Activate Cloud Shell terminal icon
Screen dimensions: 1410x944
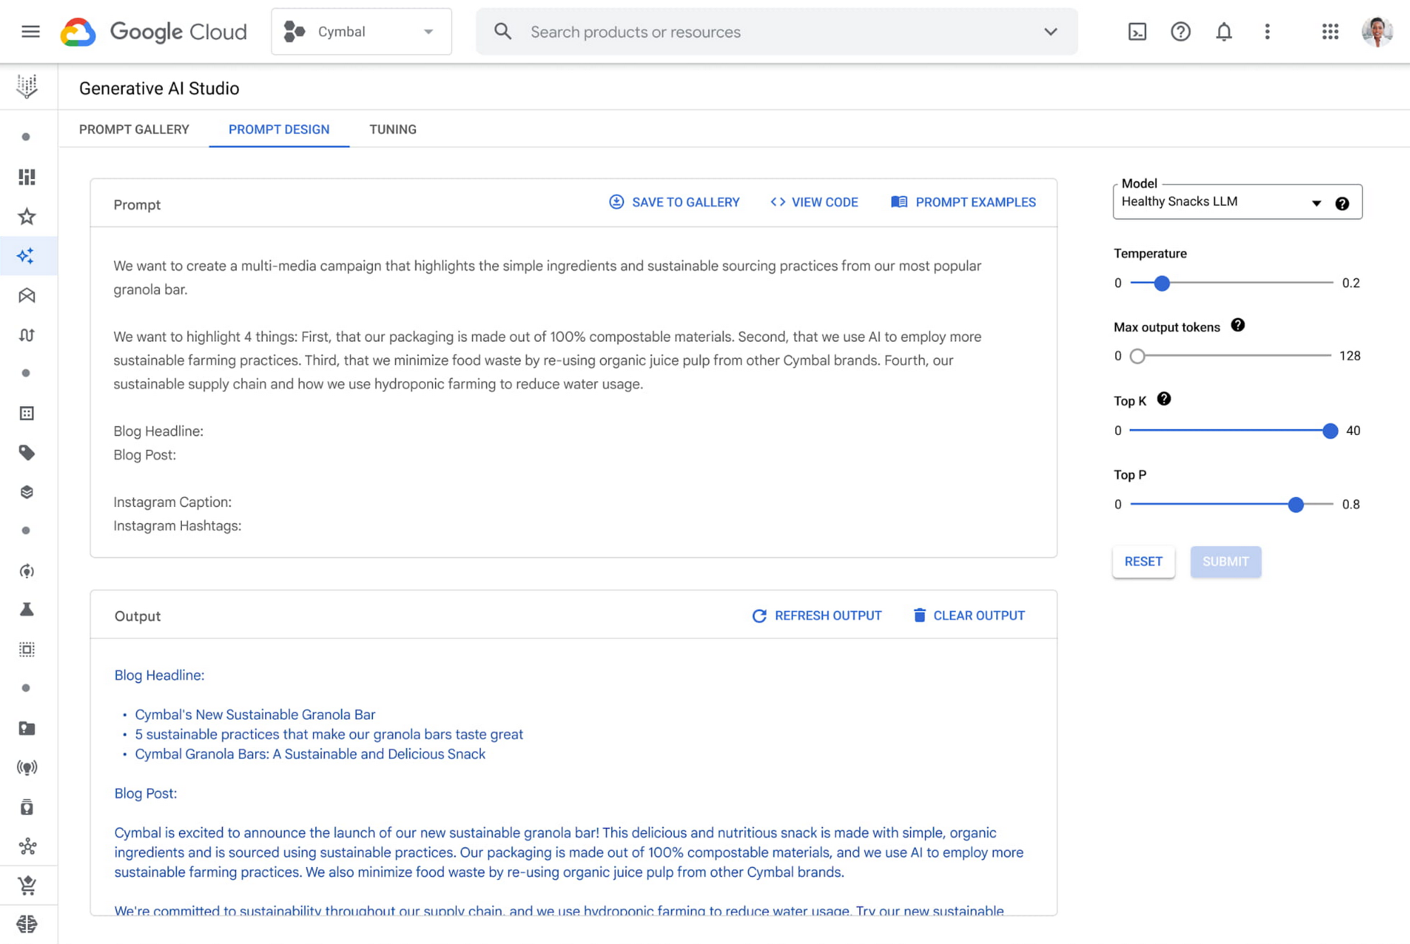coord(1137,32)
